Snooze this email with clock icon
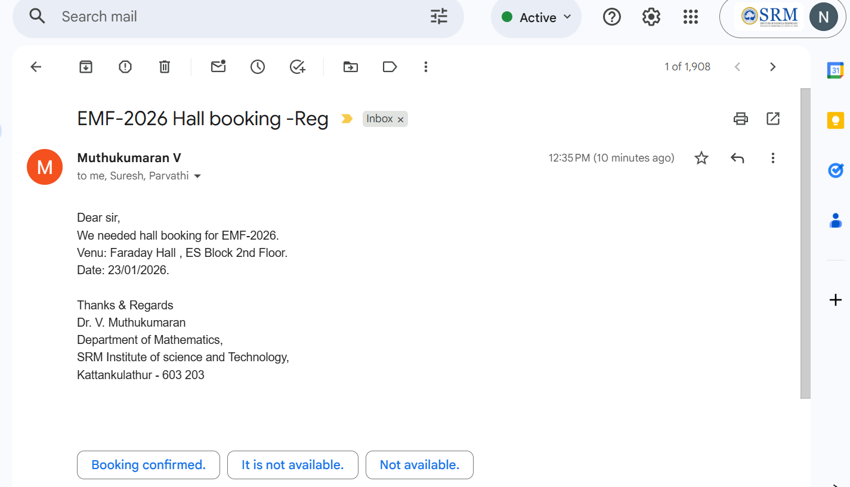 [x=258, y=67]
